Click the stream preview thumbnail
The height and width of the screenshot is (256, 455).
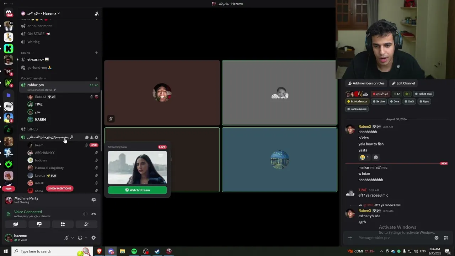(x=137, y=167)
